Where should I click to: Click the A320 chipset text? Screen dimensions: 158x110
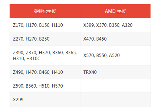coord(127,25)
